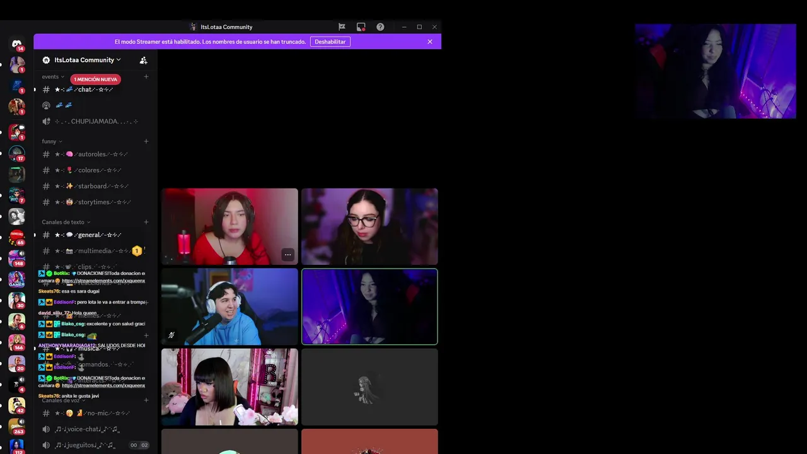Collapse Canales de voz category

64,400
